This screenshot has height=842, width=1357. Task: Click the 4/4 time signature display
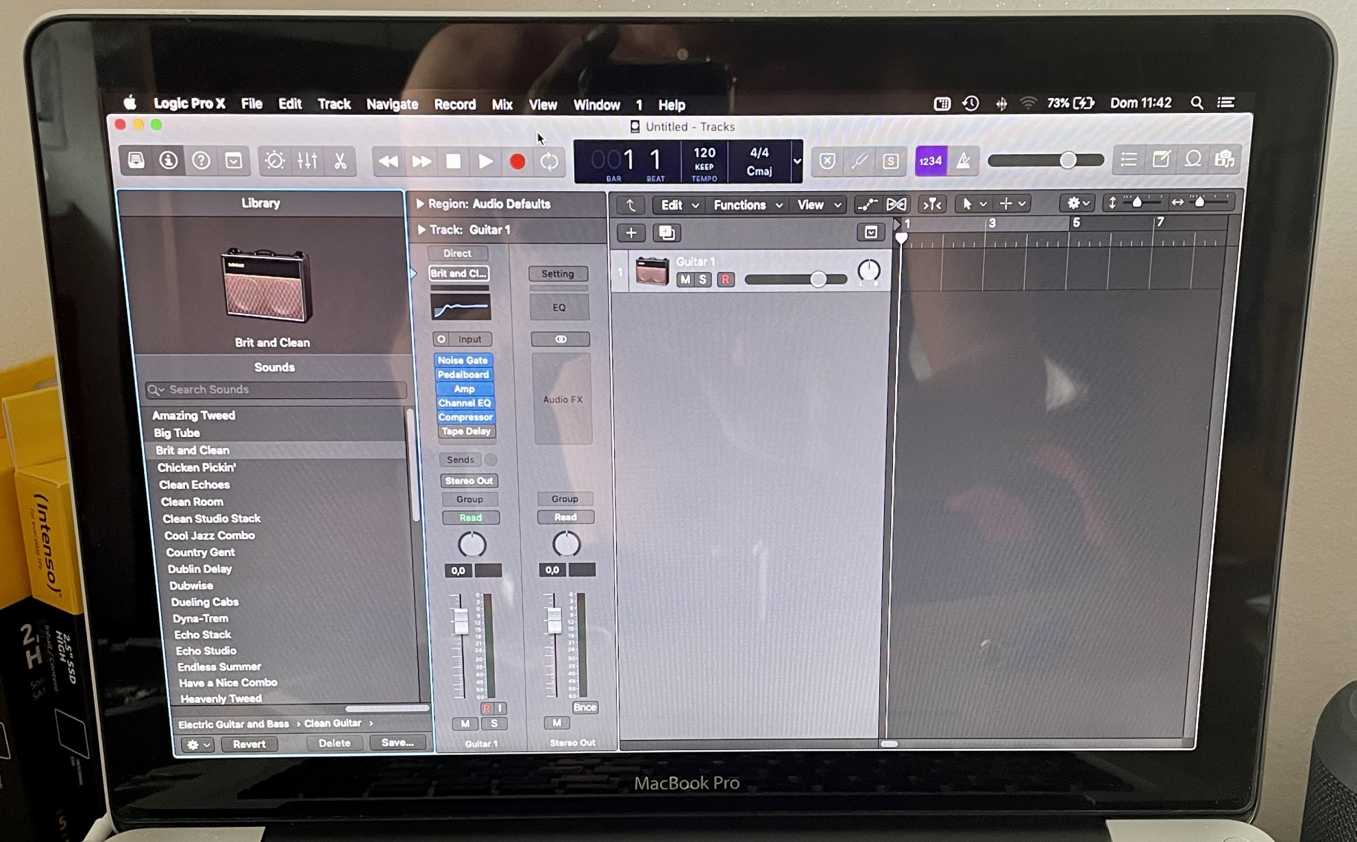pyautogui.click(x=759, y=153)
